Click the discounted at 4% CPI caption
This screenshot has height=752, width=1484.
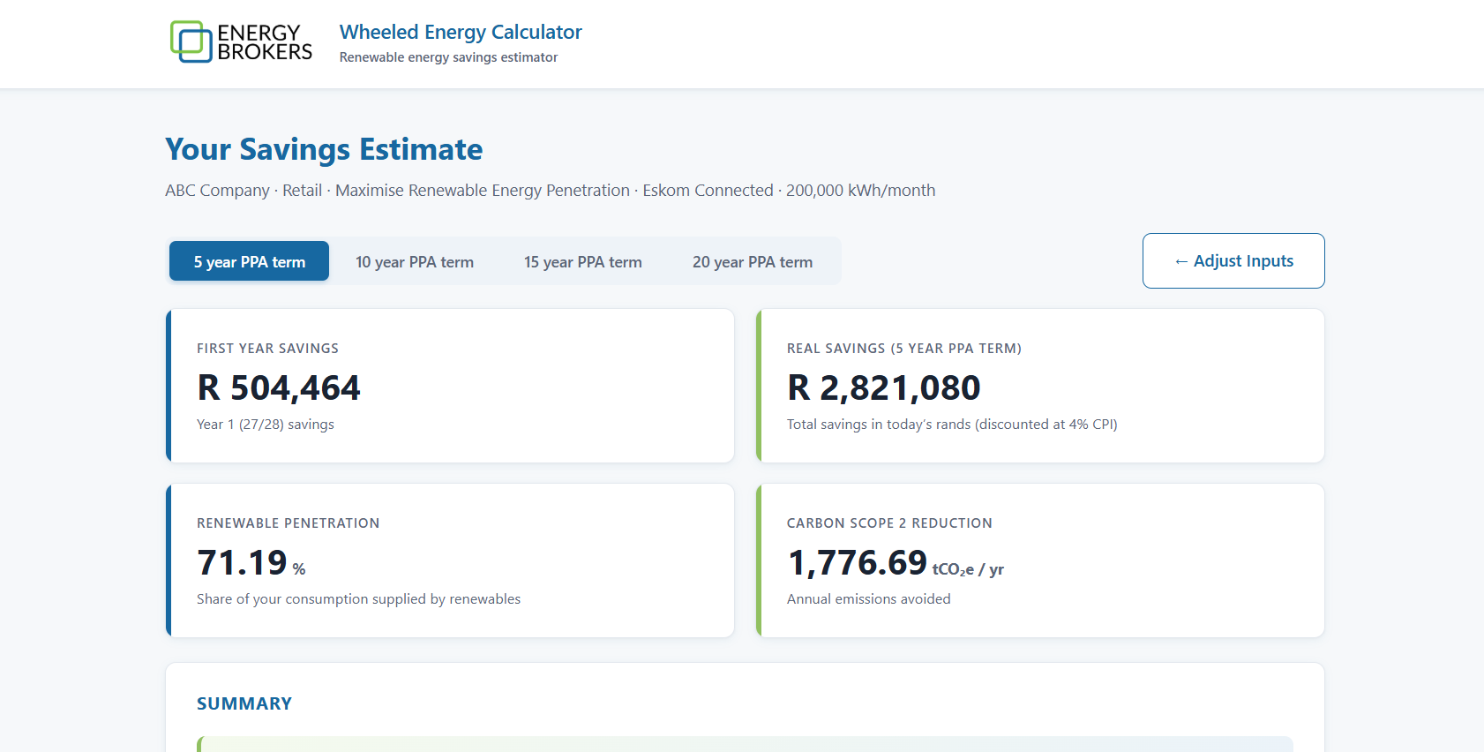952,425
